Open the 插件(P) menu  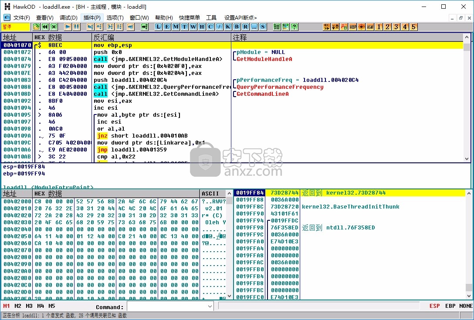pos(92,17)
